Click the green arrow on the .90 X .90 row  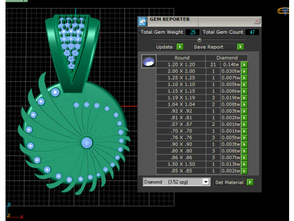click(244, 144)
